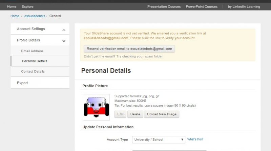This screenshot has height=151, width=271.
Task: Open the Export section in the sidebar
Action: pyautogui.click(x=22, y=83)
